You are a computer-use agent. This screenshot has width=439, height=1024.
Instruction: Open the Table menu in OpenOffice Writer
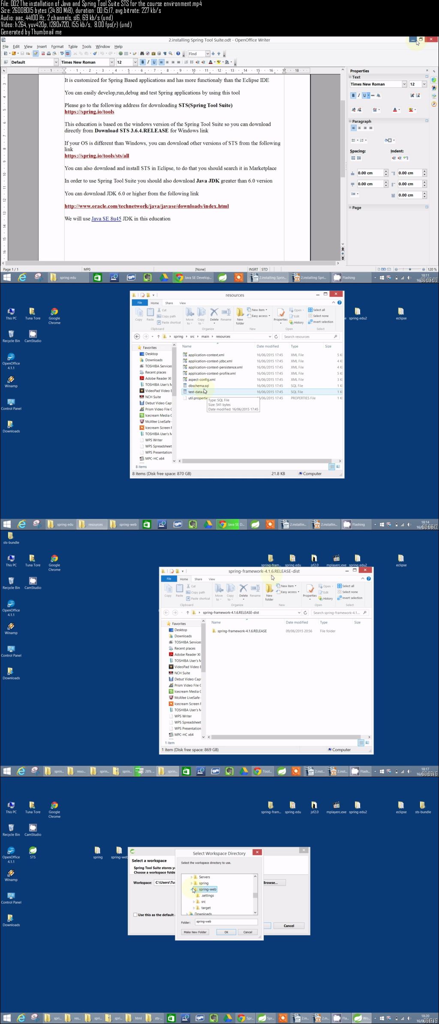73,46
